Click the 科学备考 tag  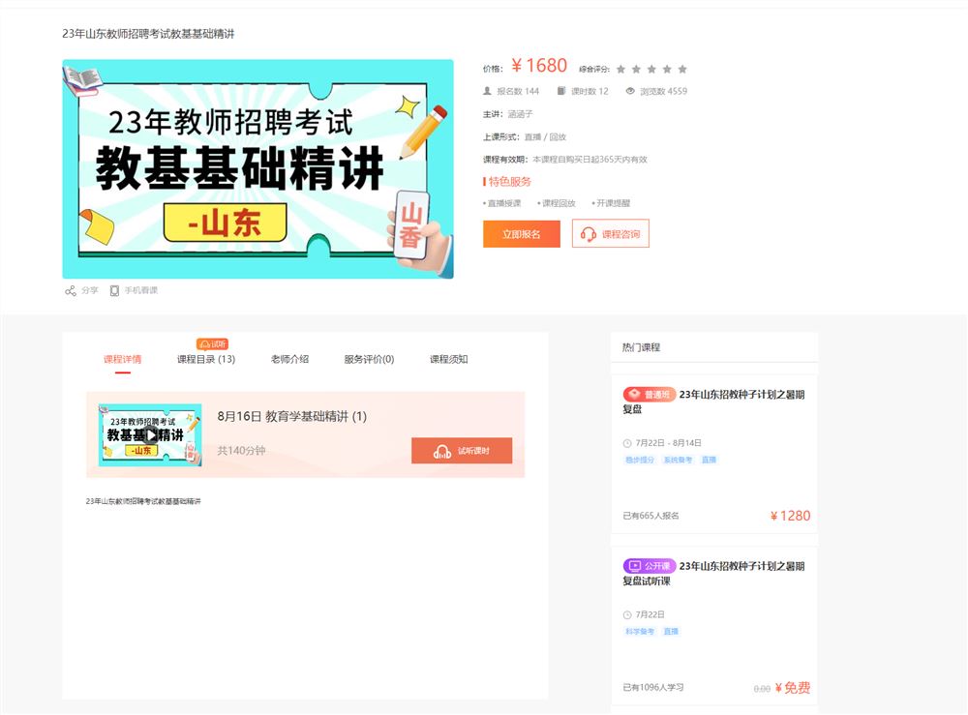point(640,631)
